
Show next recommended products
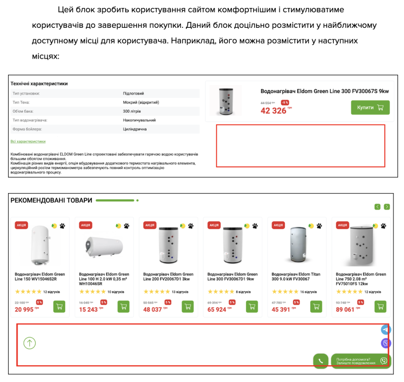tap(387, 207)
